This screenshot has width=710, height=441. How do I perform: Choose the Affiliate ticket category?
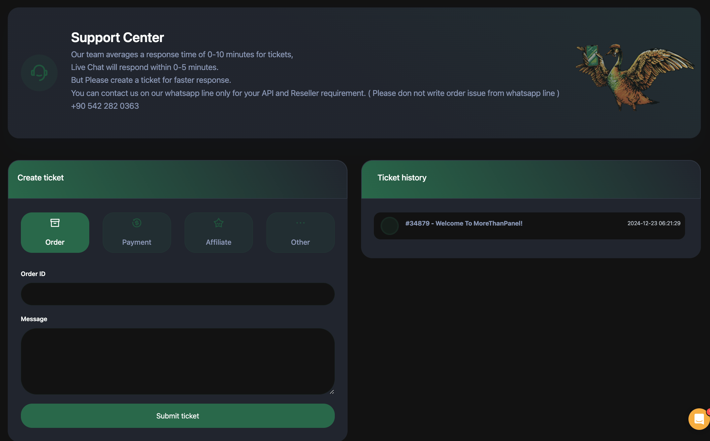[219, 242]
